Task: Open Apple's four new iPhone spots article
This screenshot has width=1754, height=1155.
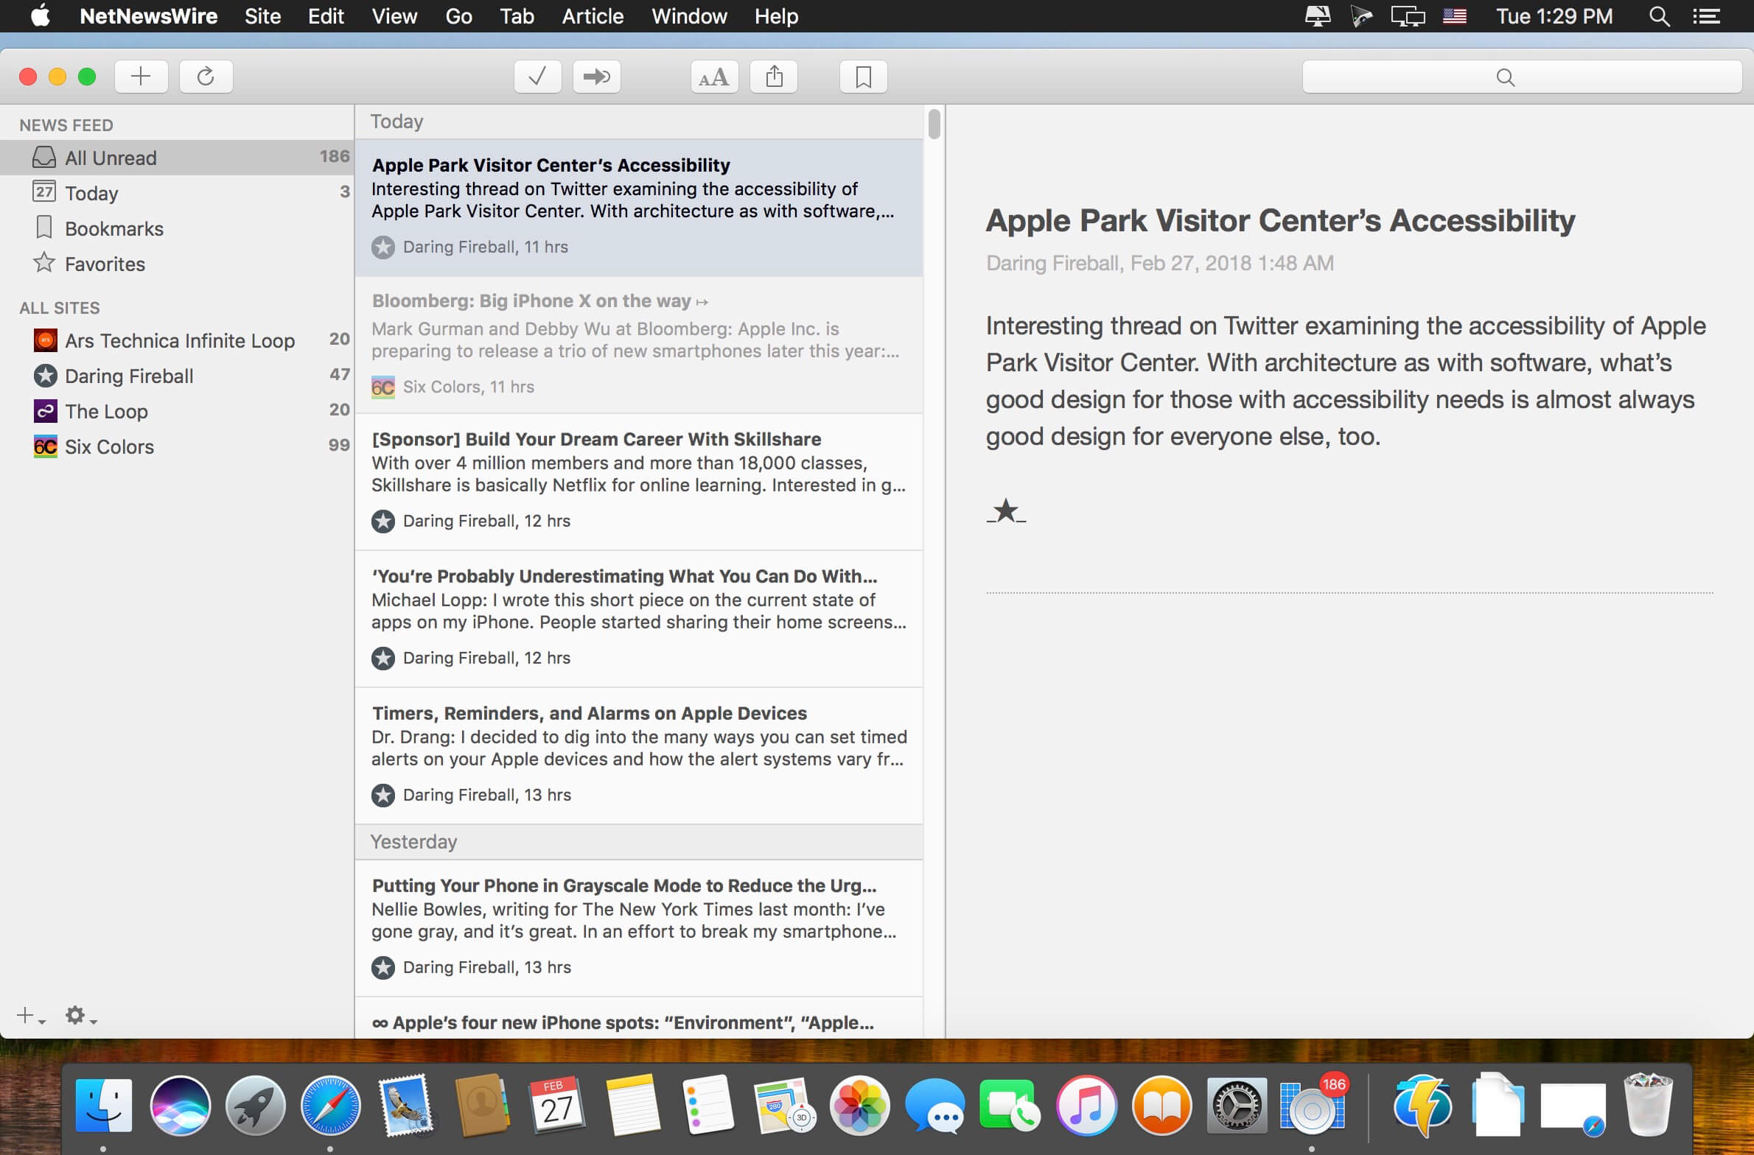Action: point(639,1019)
